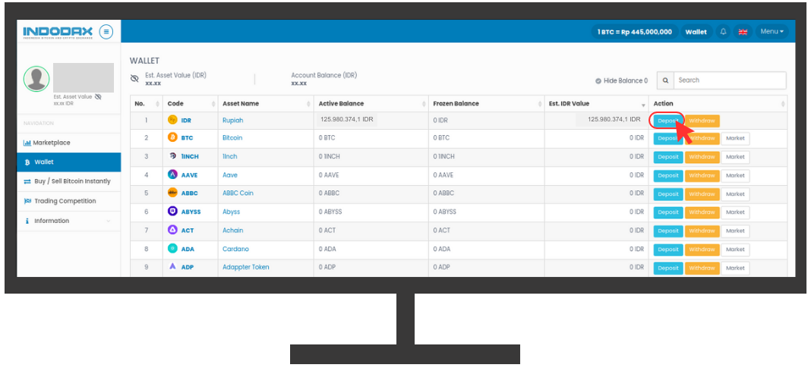Open the Menu dropdown in top bar
This screenshot has width=808, height=371.
[x=772, y=32]
